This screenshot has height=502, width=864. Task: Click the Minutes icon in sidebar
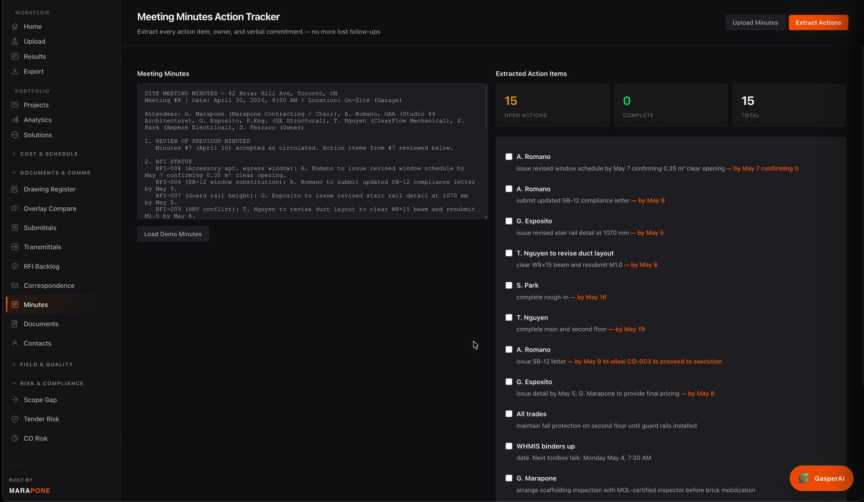(15, 305)
